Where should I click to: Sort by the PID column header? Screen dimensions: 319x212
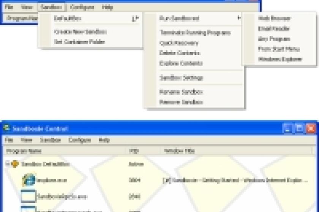(142, 151)
